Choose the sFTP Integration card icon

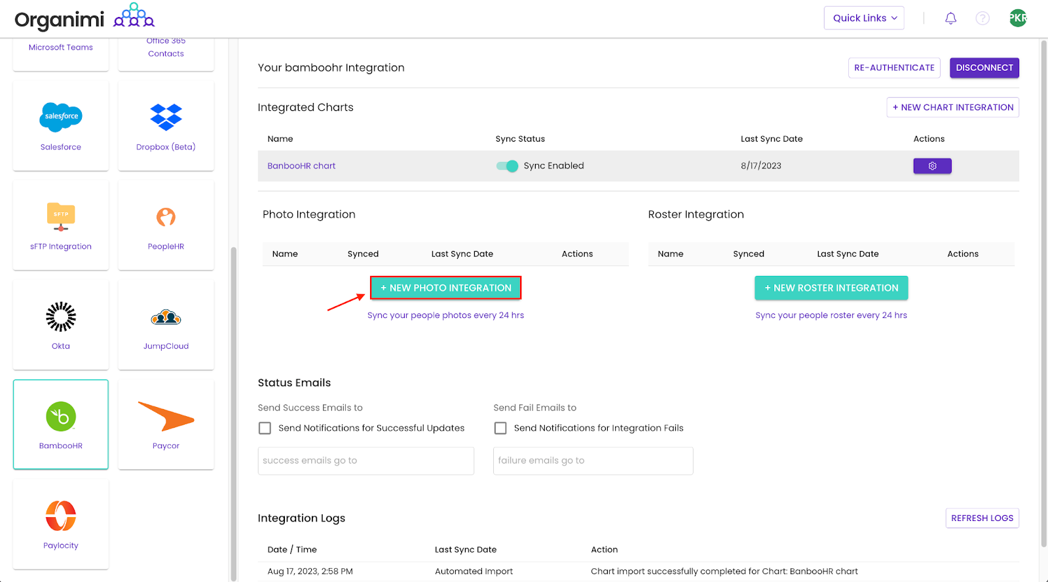pos(61,217)
